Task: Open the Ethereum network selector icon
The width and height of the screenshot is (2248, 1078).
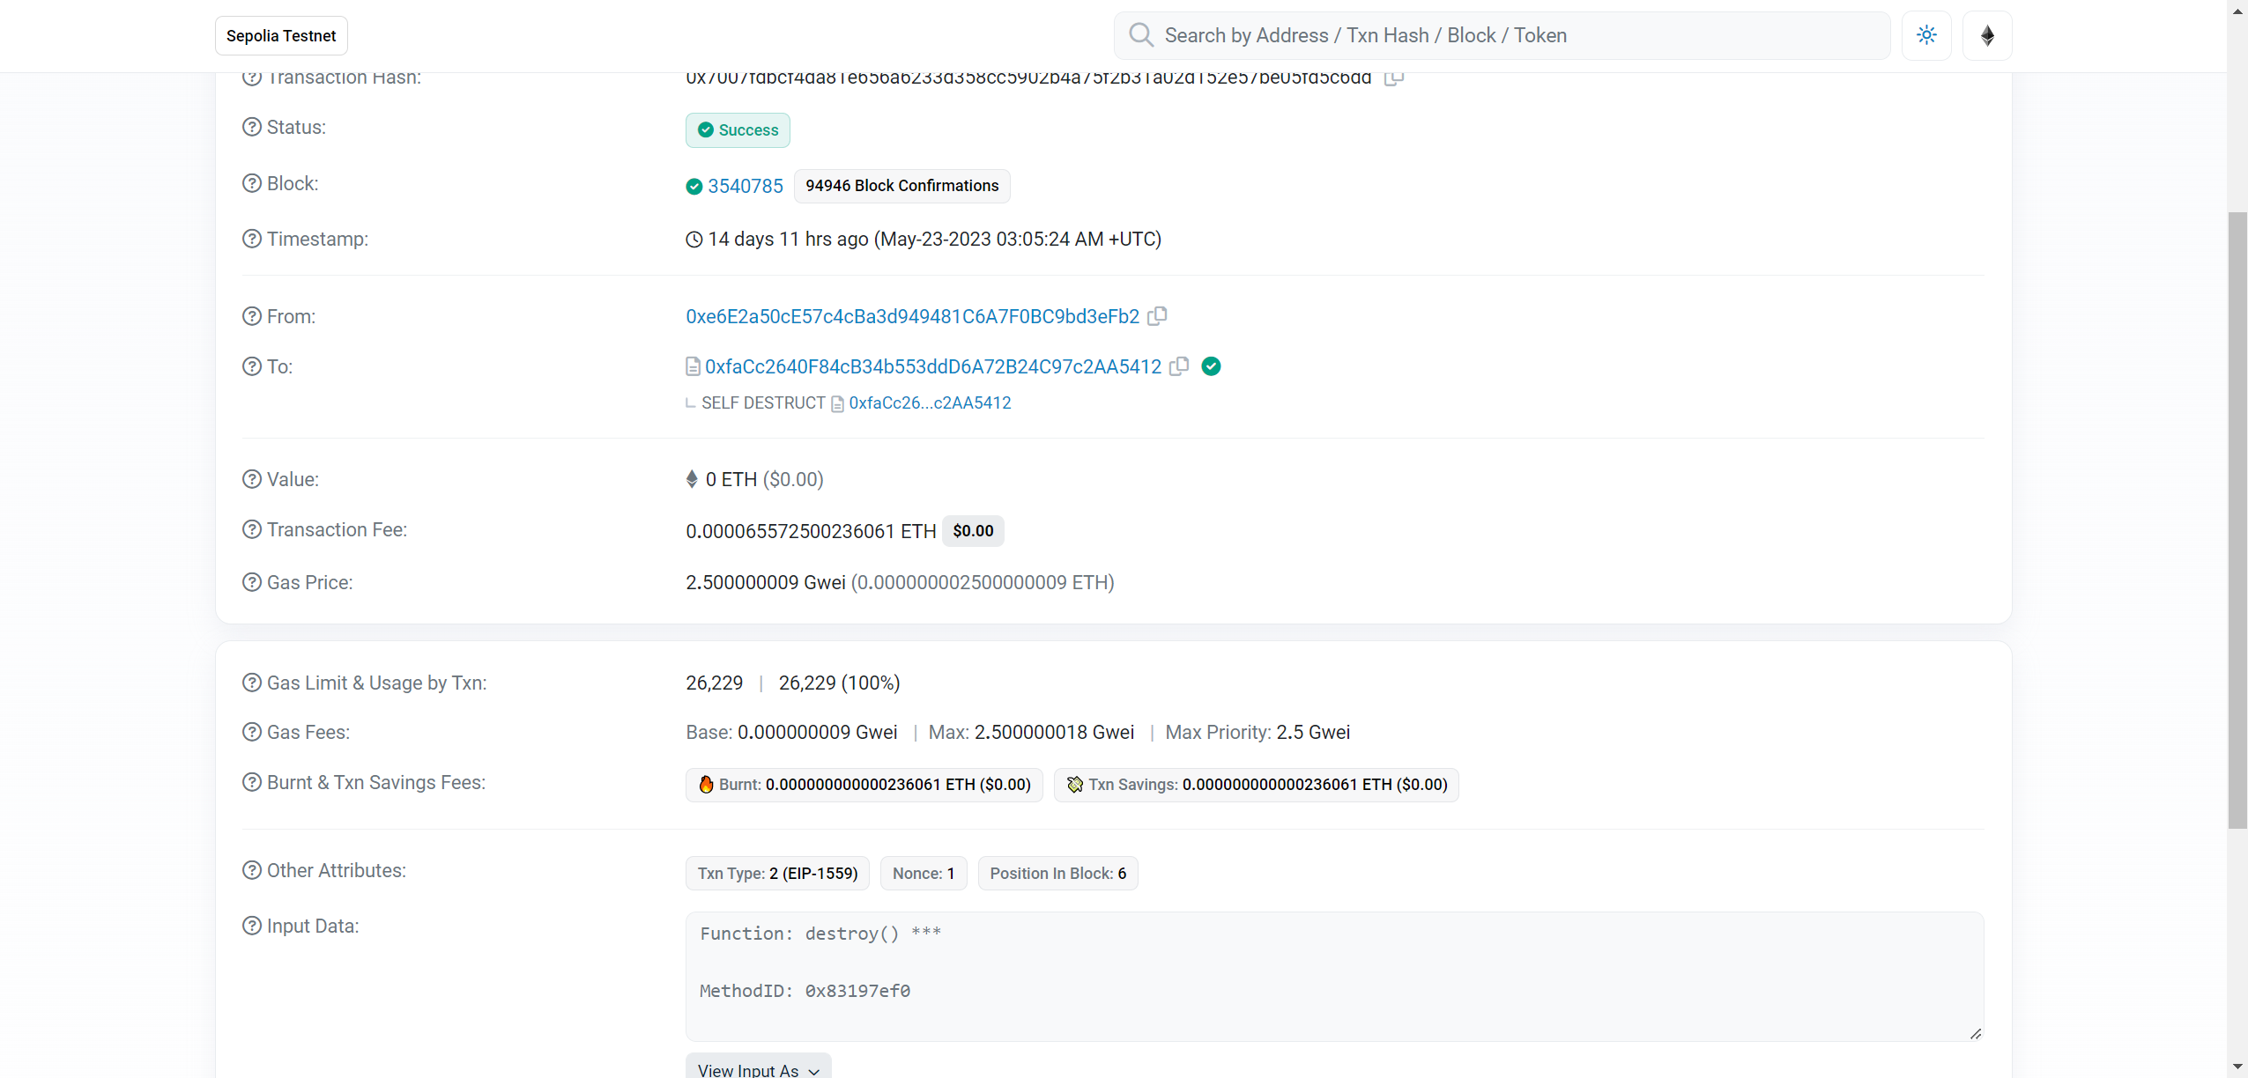Action: pos(1987,35)
